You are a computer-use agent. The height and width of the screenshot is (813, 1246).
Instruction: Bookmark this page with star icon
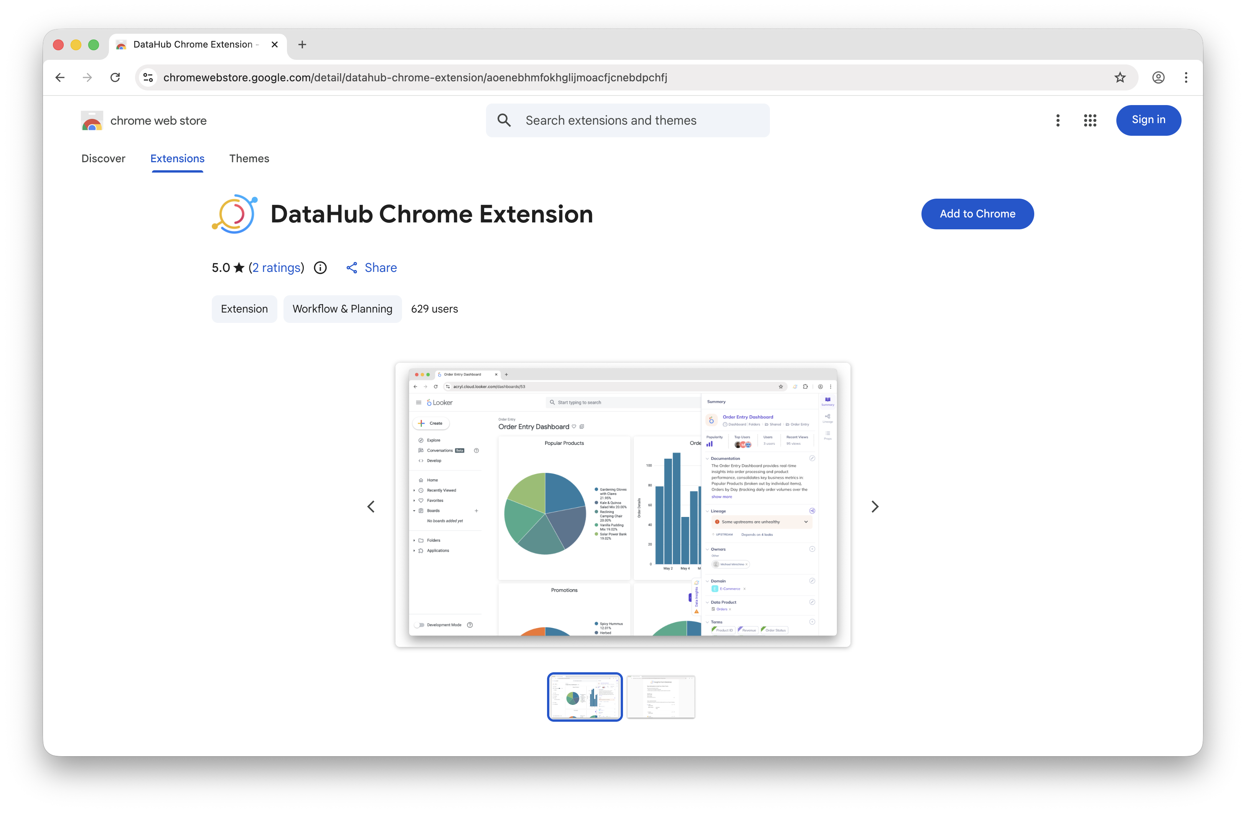click(x=1120, y=77)
